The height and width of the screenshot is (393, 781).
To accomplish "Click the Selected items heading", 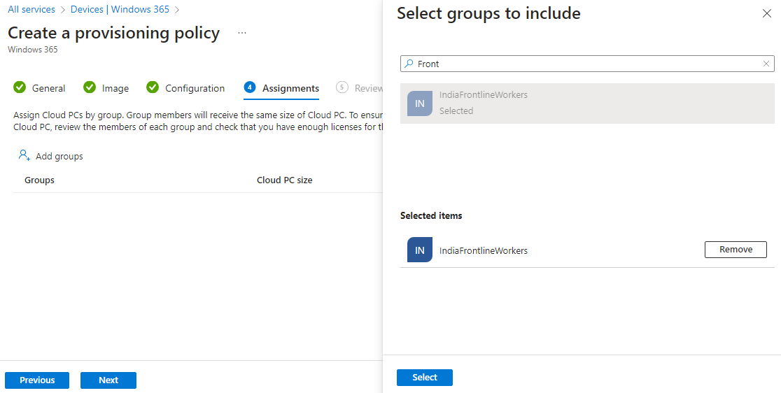I will click(431, 215).
